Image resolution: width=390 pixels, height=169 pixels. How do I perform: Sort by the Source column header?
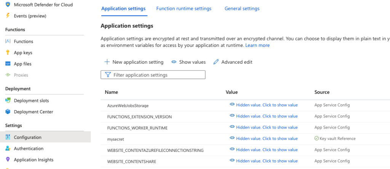322,92
